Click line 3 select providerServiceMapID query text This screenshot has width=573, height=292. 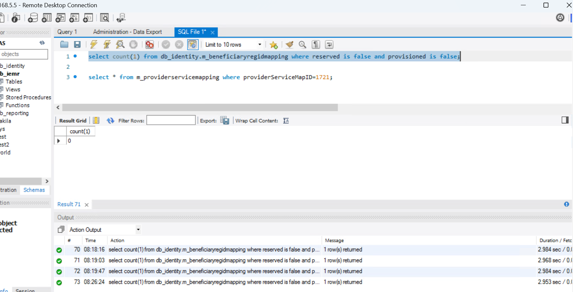pos(210,77)
